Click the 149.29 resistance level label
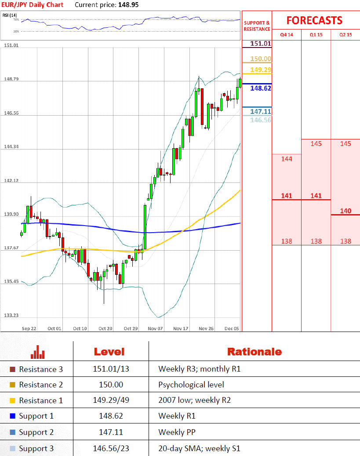This screenshot has width=360, height=456. pos(261,70)
